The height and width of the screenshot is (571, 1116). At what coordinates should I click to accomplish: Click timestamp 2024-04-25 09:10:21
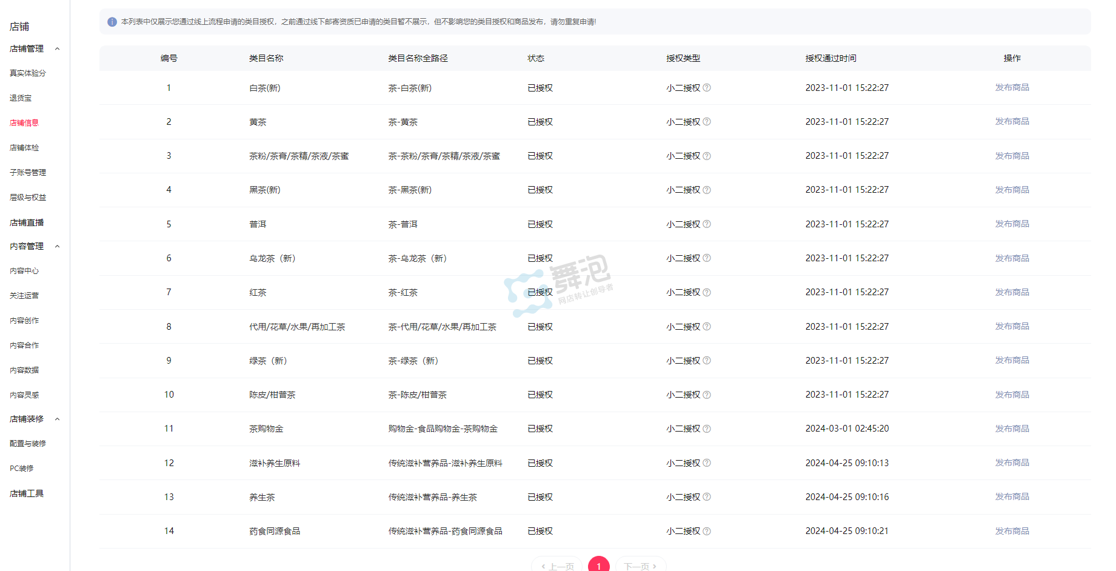click(847, 531)
